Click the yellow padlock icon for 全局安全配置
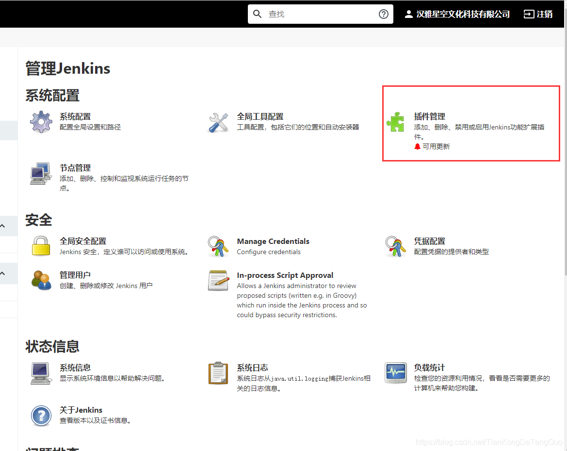567x451 pixels. pos(41,246)
